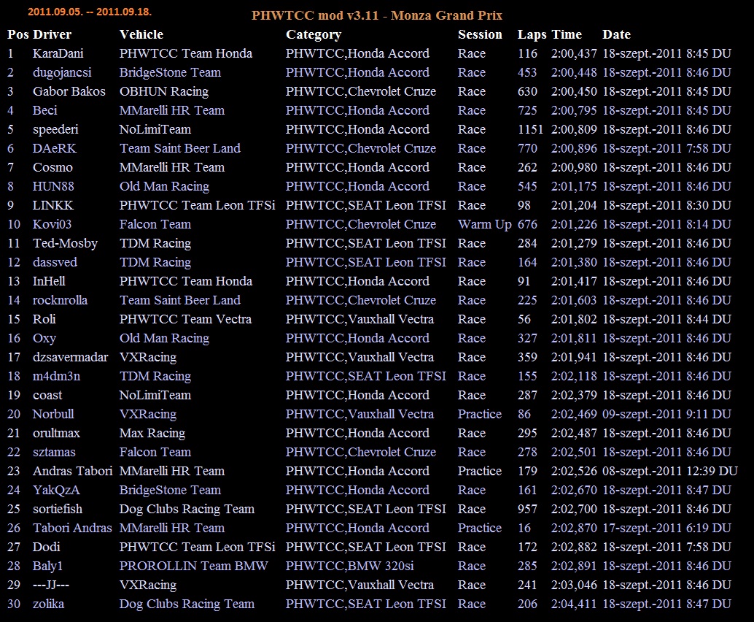This screenshot has height=622, width=754.
Task: Select driver name coast
Action: click(x=47, y=395)
